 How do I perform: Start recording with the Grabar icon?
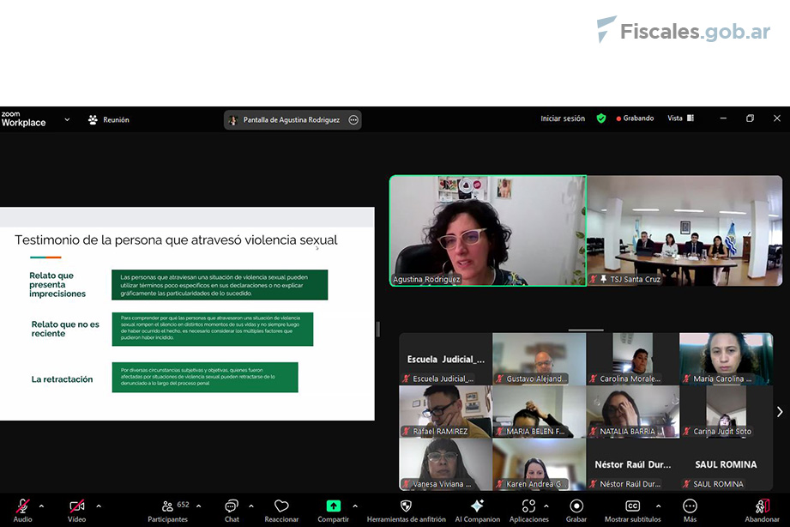click(576, 506)
